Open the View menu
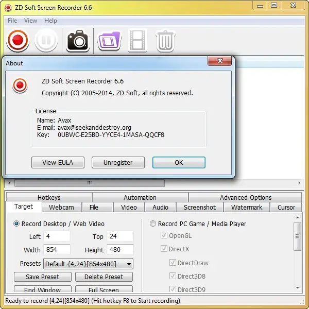This screenshot has height=309, width=309. 30,21
